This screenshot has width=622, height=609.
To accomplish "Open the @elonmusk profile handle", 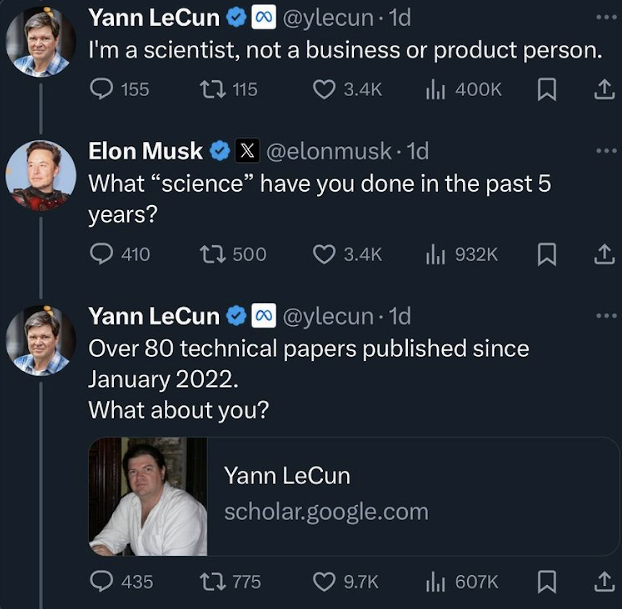I will 329,151.
